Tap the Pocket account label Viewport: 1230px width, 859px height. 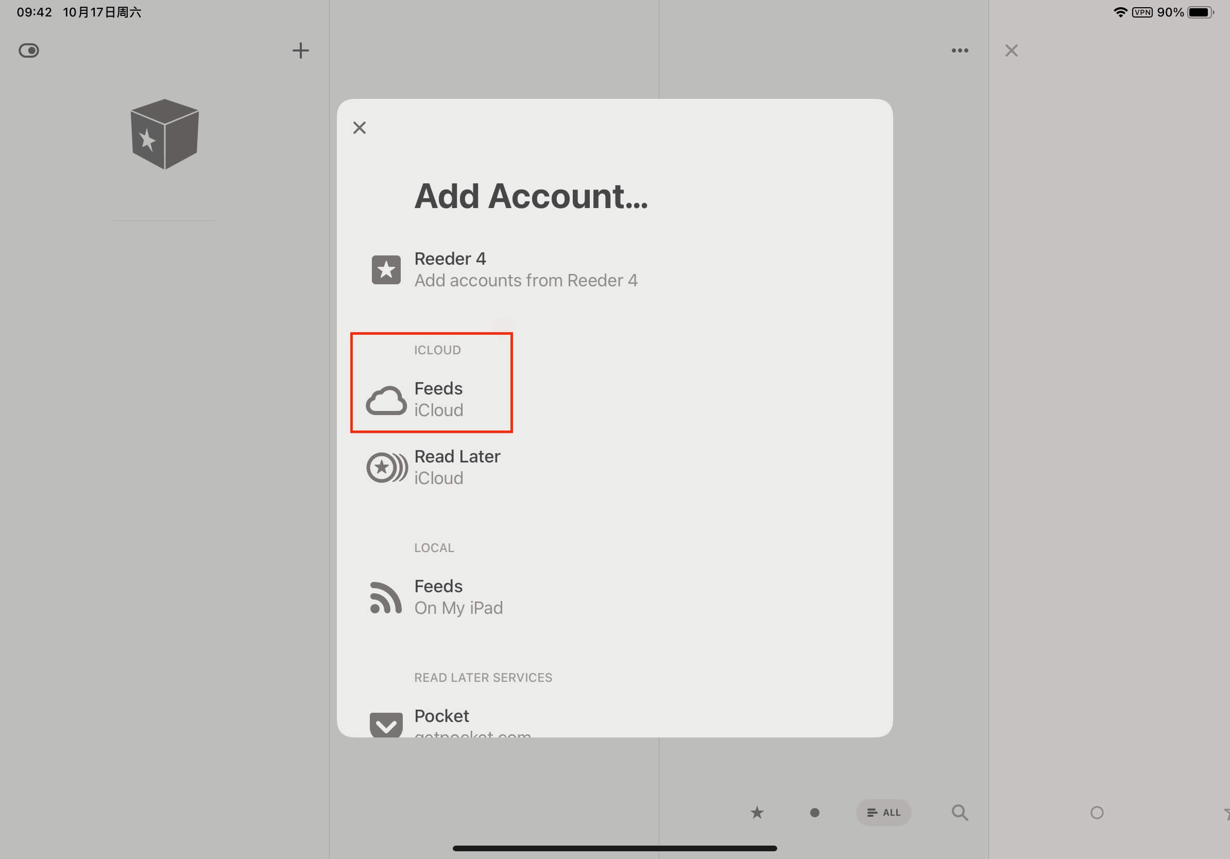coord(441,716)
